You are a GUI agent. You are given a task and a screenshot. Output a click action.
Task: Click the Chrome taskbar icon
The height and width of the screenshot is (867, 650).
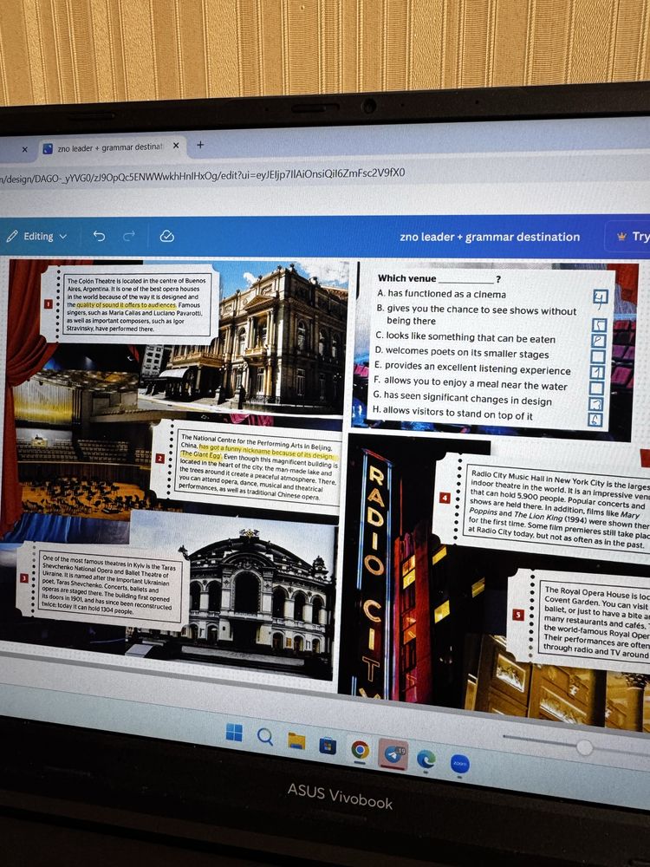(x=361, y=750)
